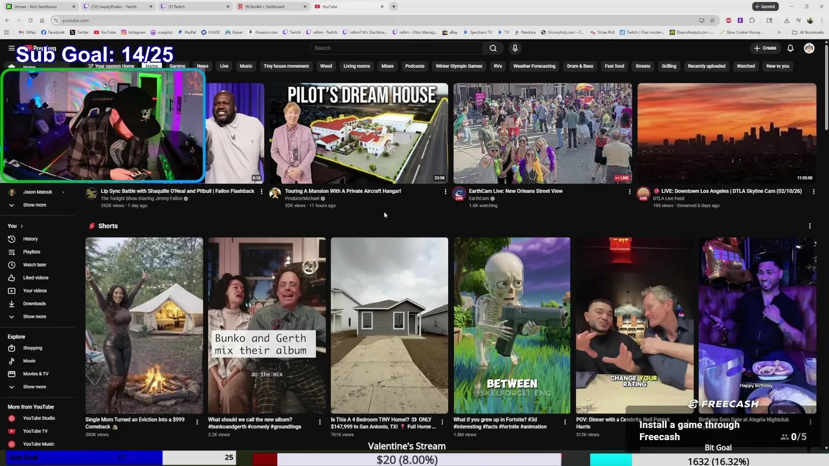Select the Tiny house movement chip
829x466 pixels.
coord(286,66)
